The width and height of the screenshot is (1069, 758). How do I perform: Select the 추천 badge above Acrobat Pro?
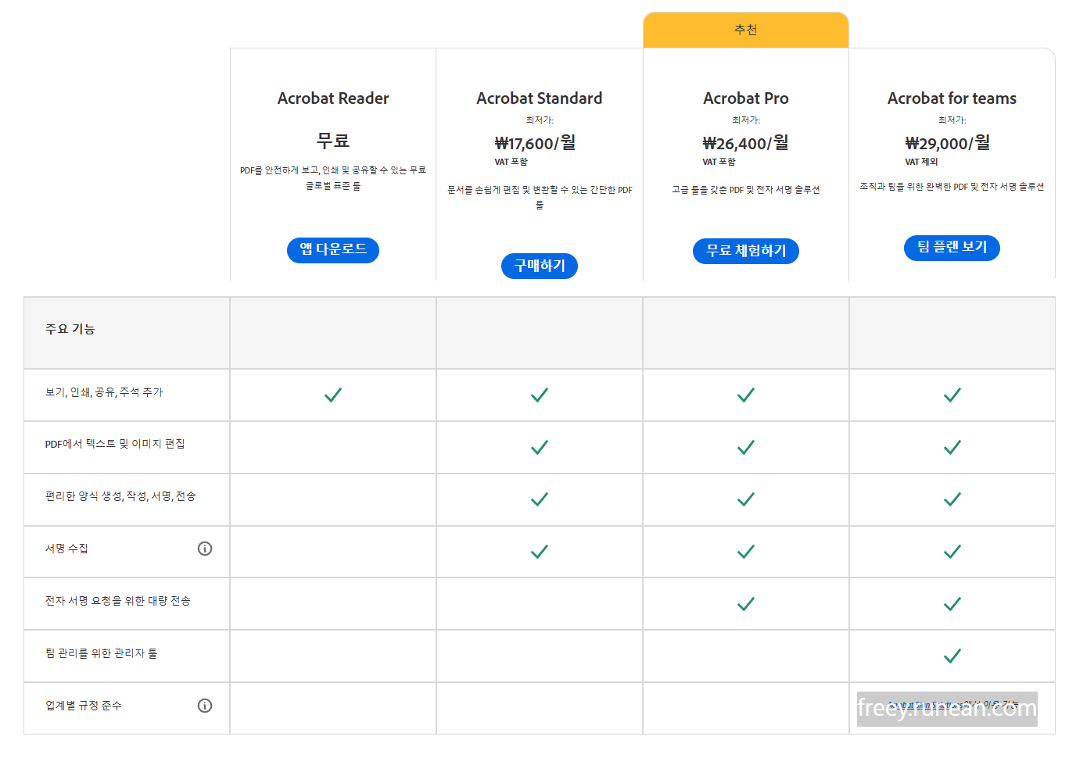[746, 30]
